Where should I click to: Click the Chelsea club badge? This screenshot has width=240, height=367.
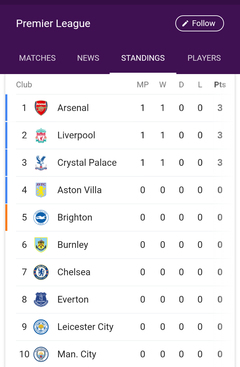41,272
